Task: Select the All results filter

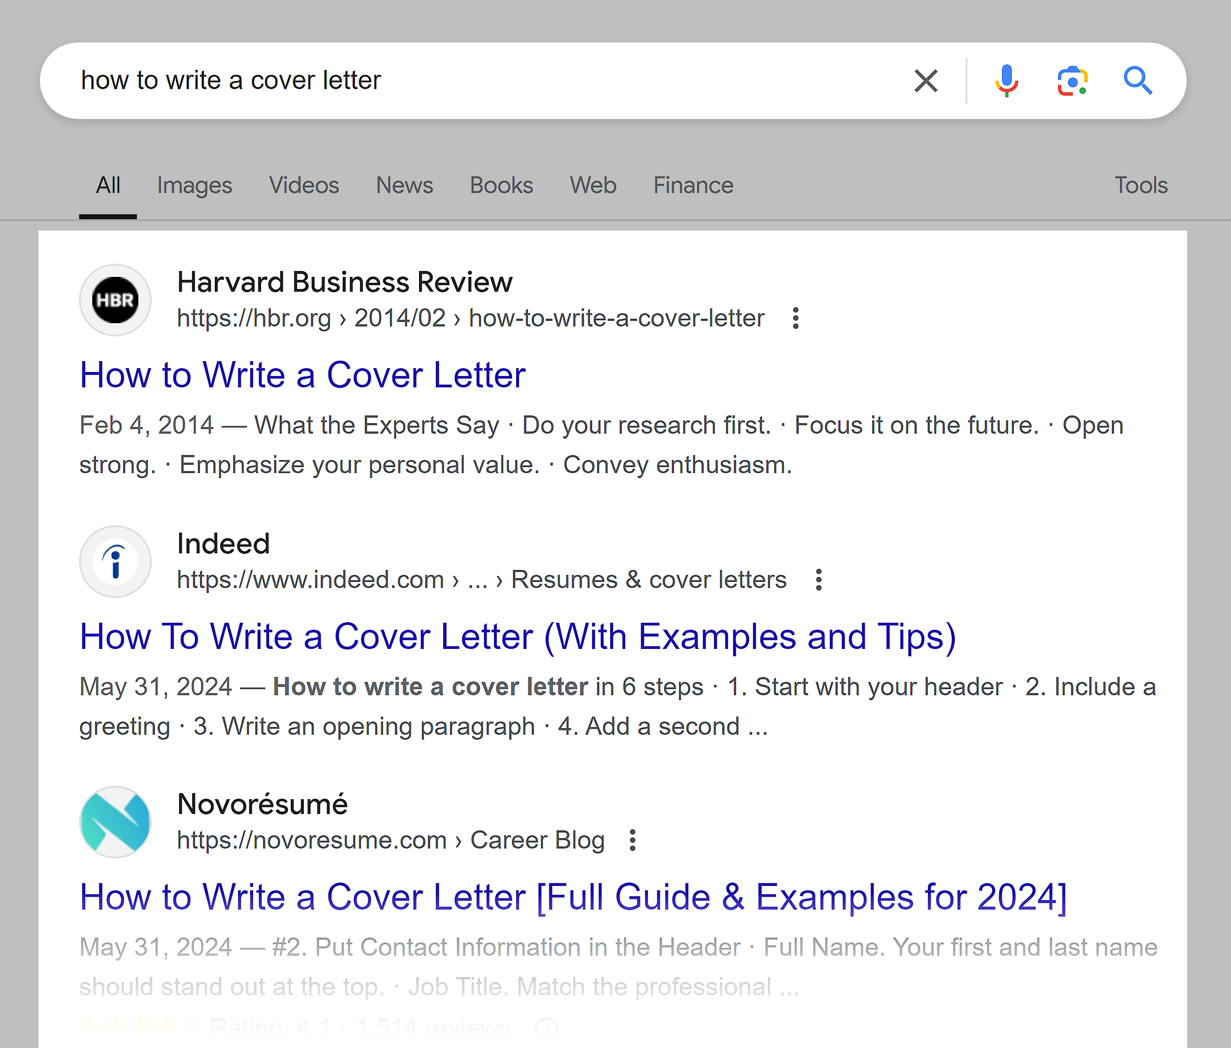Action: pyautogui.click(x=107, y=185)
